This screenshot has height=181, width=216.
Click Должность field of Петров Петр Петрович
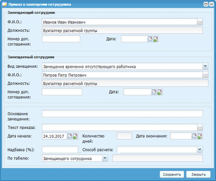[x=125, y=83]
